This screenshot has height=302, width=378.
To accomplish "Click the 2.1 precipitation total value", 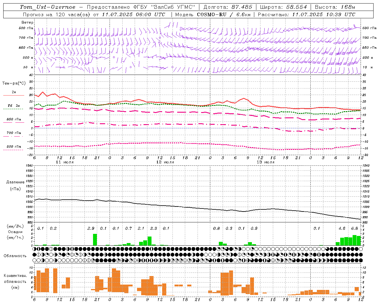I will tap(141, 228).
